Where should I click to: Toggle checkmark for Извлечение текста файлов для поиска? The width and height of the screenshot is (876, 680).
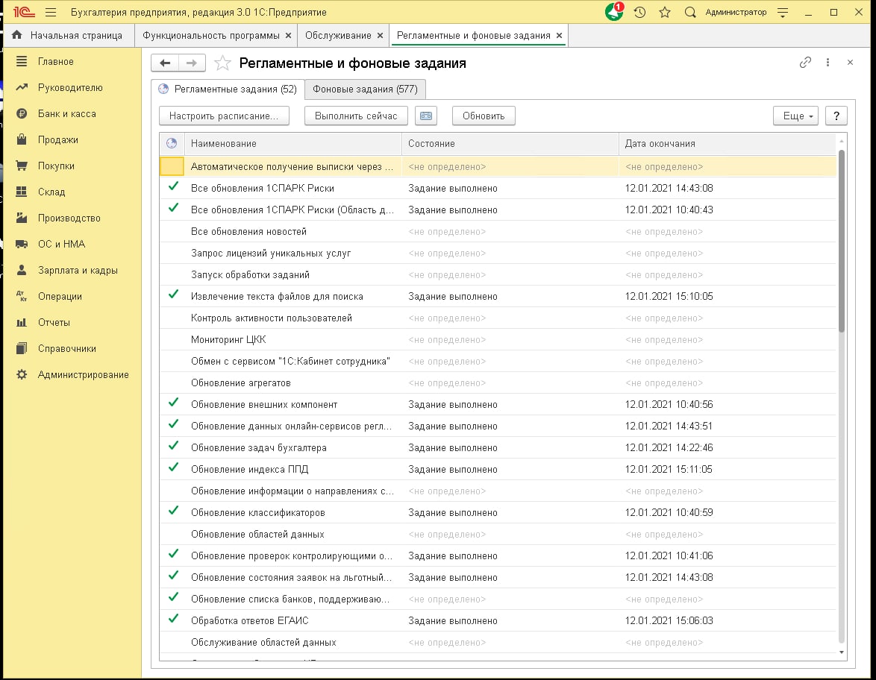click(173, 295)
